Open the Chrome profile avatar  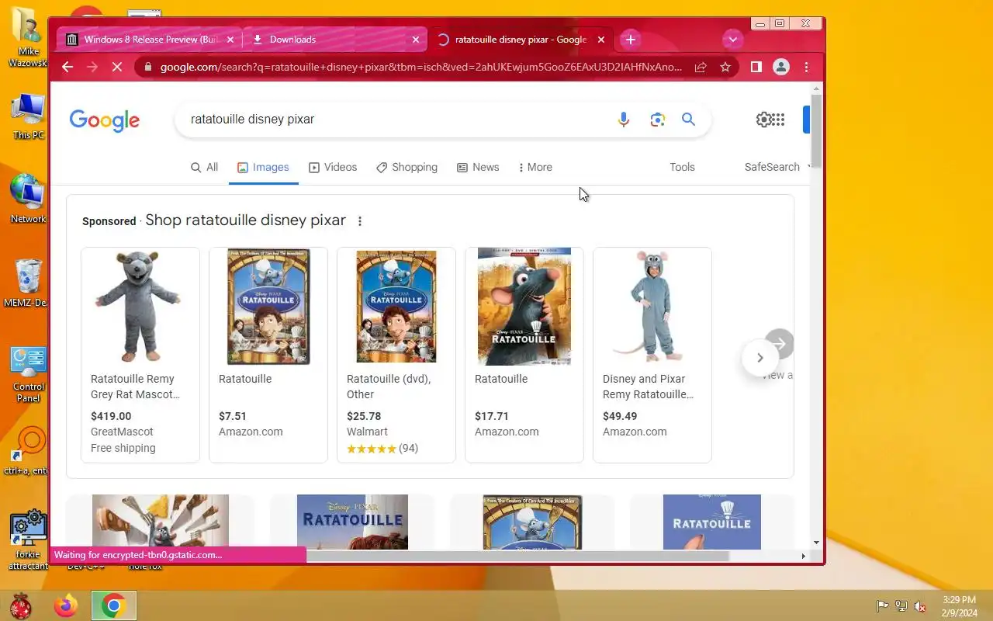781,67
